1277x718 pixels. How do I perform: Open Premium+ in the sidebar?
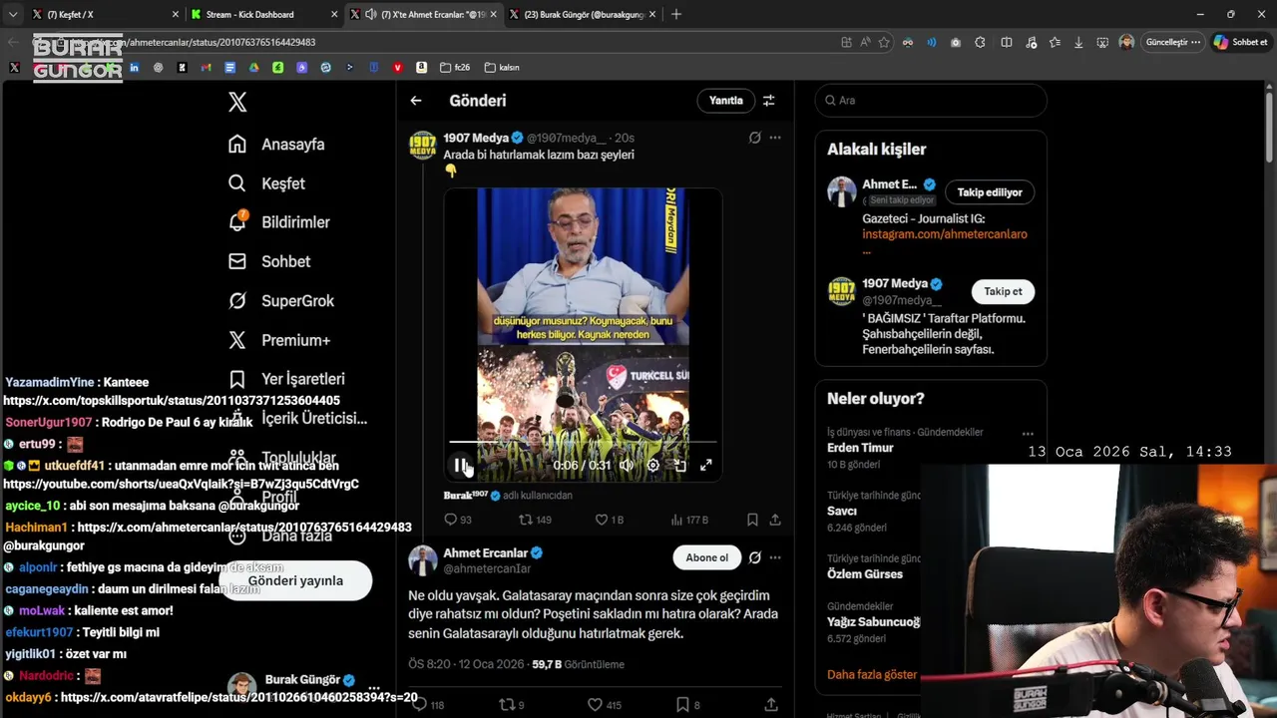point(278,340)
